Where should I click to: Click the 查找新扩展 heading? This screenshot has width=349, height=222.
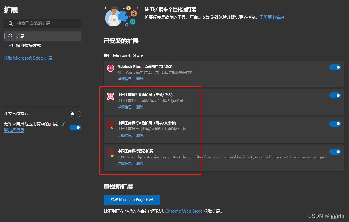point(118,186)
